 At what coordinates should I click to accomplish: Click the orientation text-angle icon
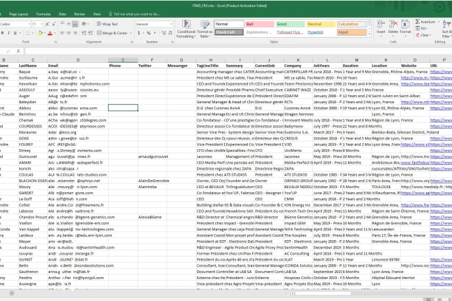84,24
